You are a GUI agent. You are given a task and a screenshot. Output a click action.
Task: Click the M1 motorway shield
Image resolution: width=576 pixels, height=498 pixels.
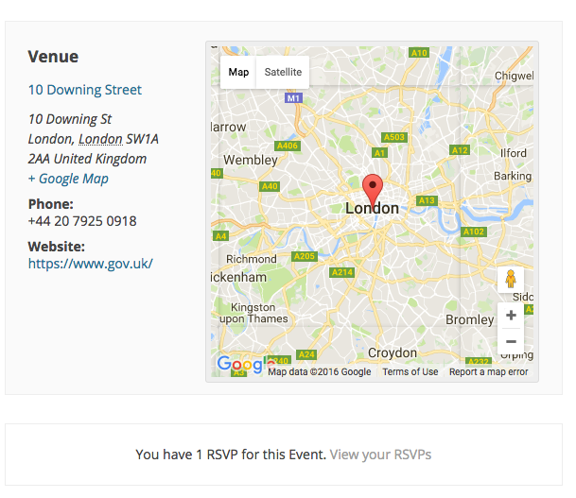point(293,97)
